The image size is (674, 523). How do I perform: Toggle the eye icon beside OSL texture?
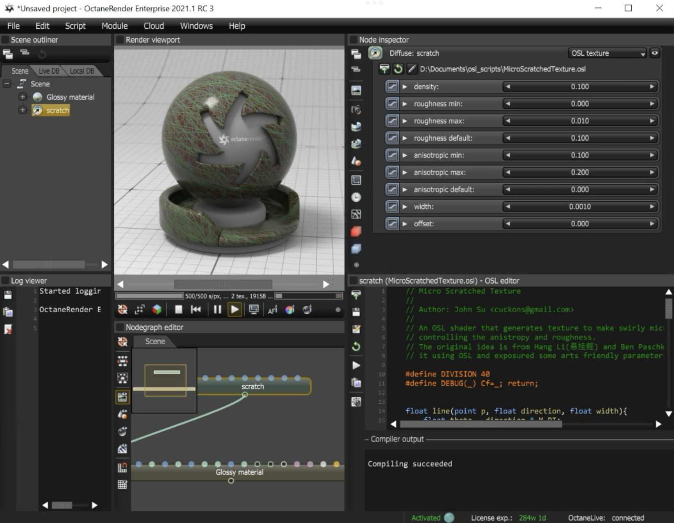pyautogui.click(x=655, y=53)
